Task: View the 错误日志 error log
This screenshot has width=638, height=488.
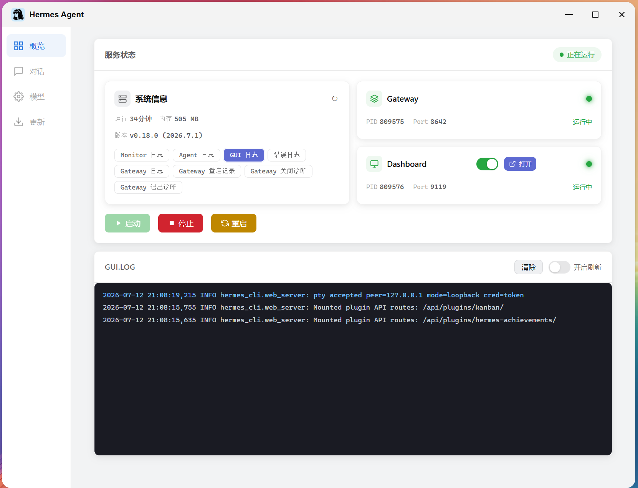Action: click(x=287, y=155)
